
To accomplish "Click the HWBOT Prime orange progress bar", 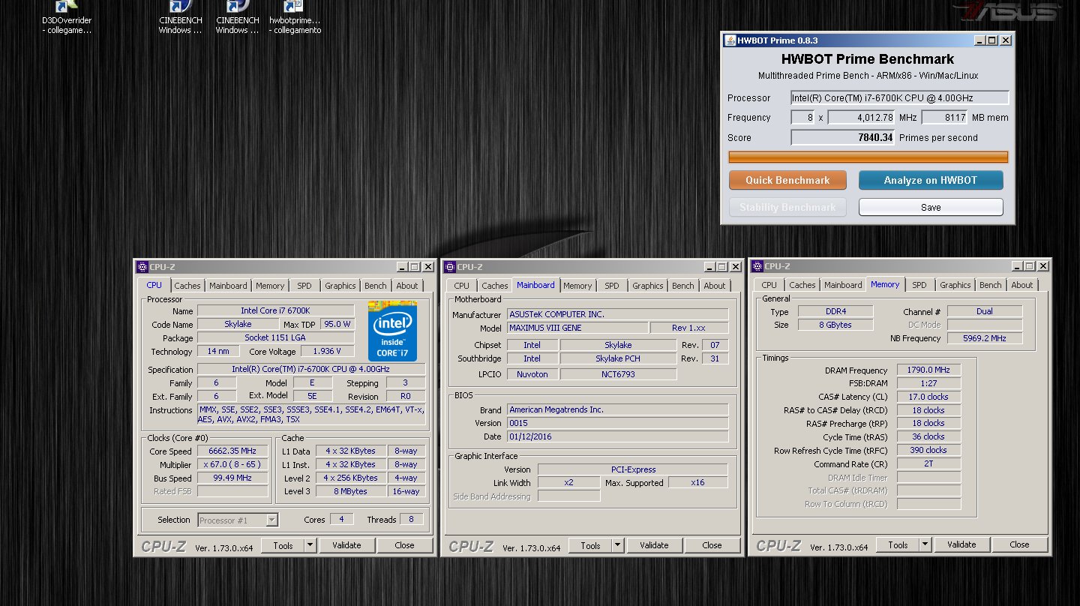I will coord(868,157).
